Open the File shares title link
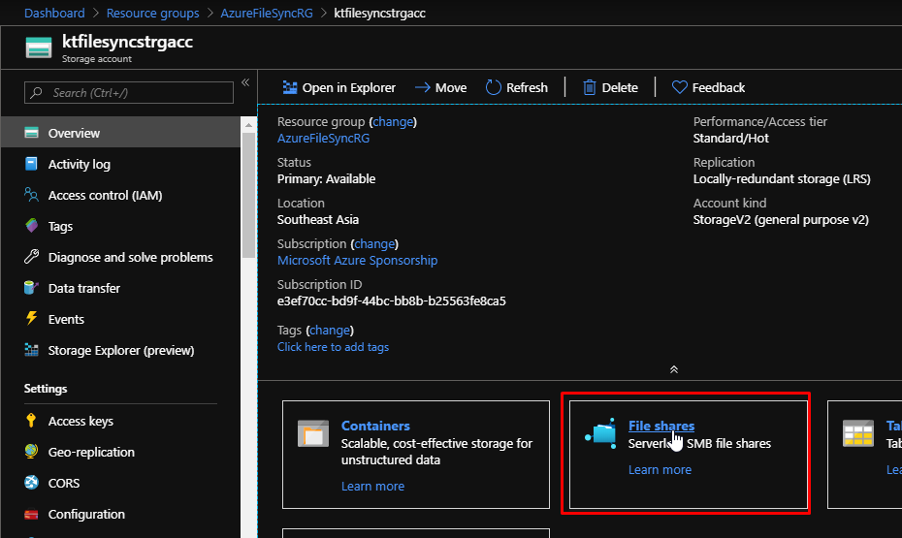Screen dimensions: 902x538 click(660, 426)
